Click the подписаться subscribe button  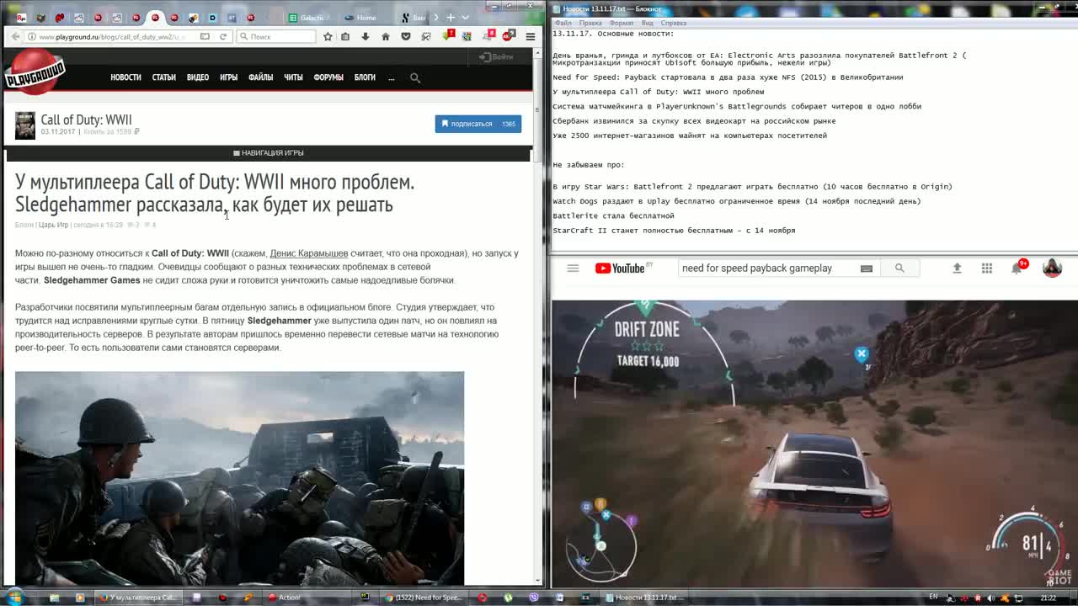(478, 124)
